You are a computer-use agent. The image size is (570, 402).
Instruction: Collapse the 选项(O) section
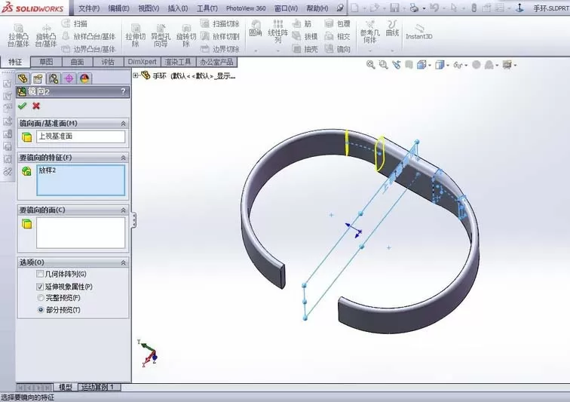[x=123, y=262]
